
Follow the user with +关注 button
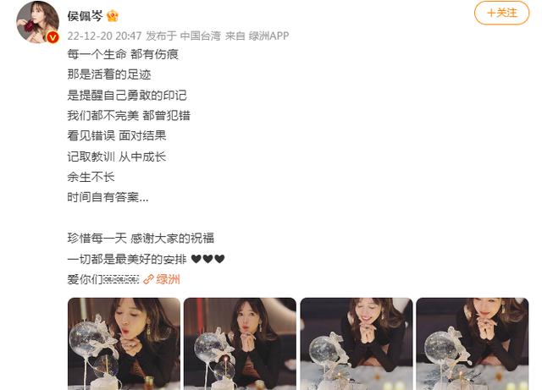point(501,14)
